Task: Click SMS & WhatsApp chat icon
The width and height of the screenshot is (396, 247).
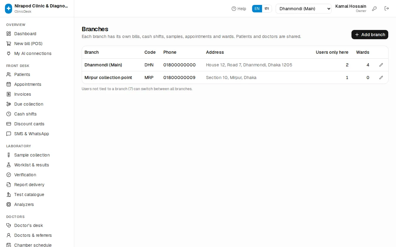Action: click(9, 134)
